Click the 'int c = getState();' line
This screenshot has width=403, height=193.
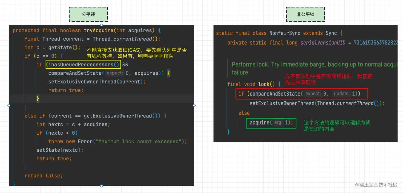[53, 47]
